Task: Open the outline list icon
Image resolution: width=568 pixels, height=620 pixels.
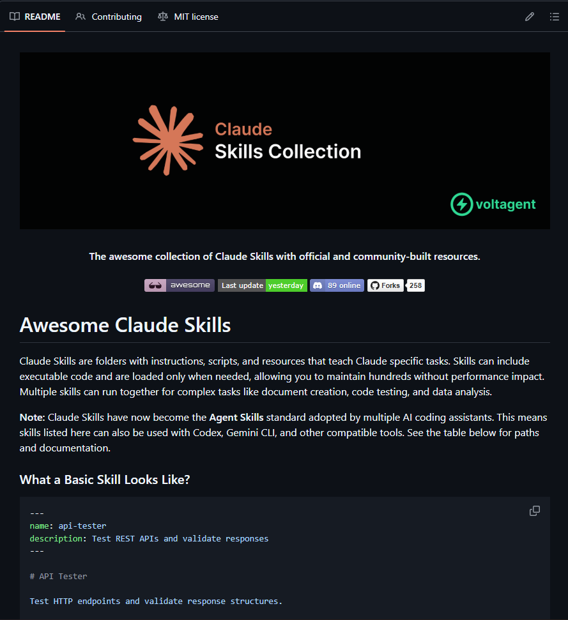Action: (554, 17)
